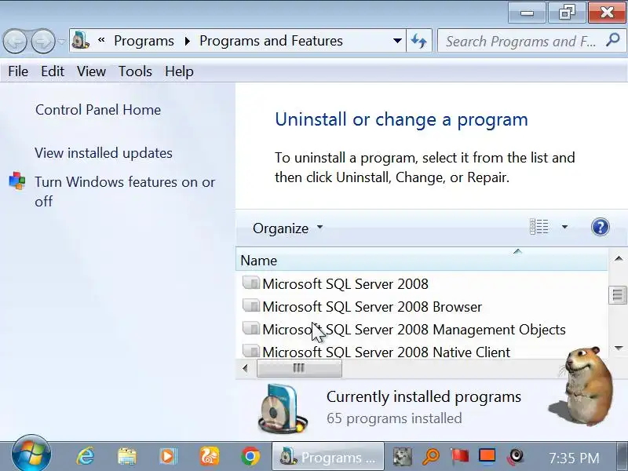The image size is (628, 471).
Task: Click the Forward navigation arrow button
Action: (x=43, y=41)
